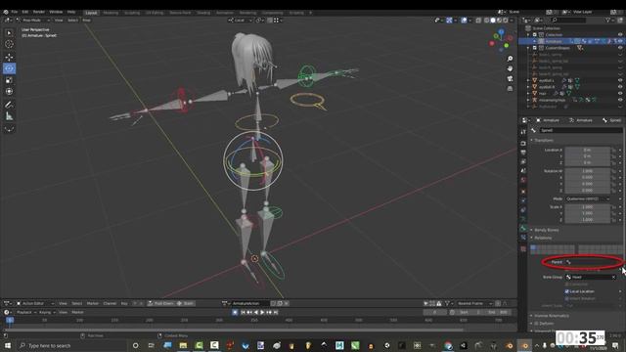This screenshot has width=626, height=352.
Task: Open Chrome from the Windows taskbar
Action: coord(448,345)
